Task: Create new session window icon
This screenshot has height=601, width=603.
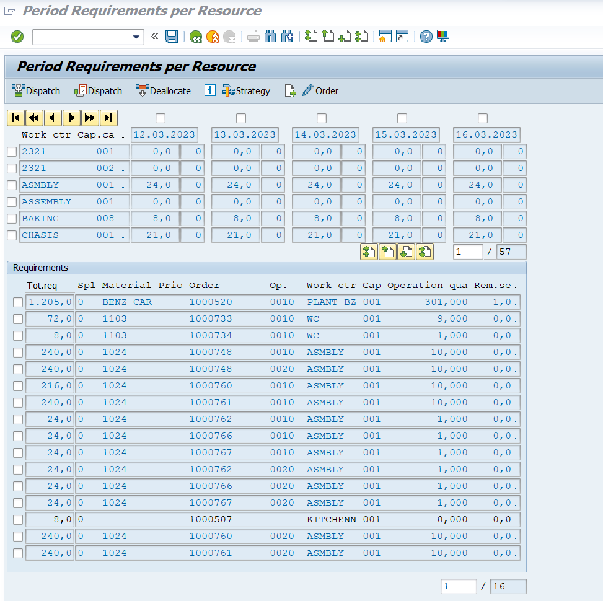Action: coord(385,36)
